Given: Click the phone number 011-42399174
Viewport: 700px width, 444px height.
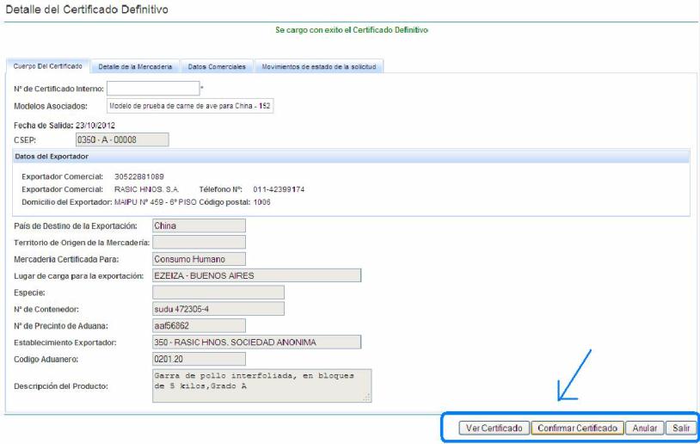Looking at the screenshot, I should click(x=279, y=189).
